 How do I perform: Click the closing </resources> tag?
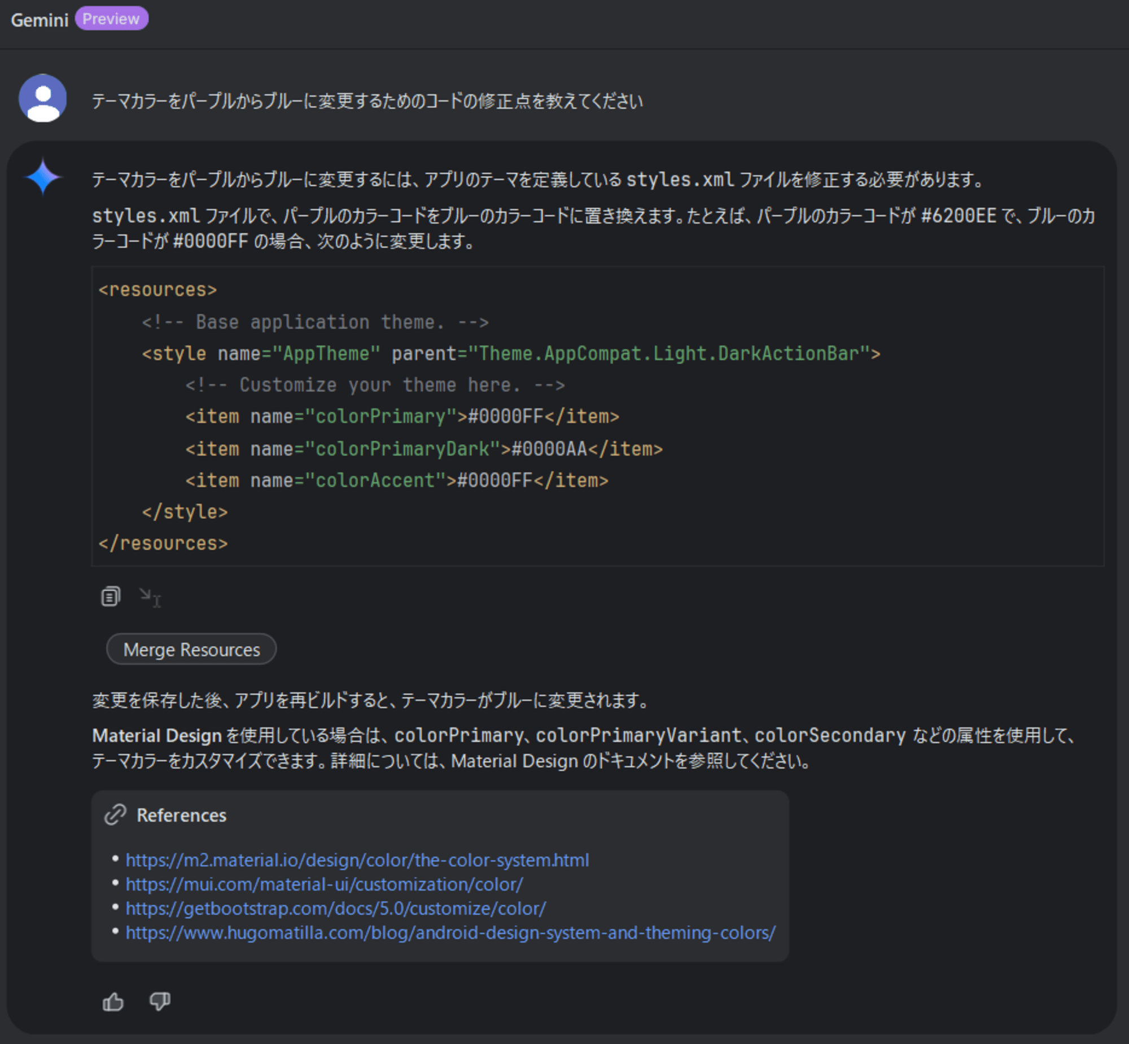point(163,543)
